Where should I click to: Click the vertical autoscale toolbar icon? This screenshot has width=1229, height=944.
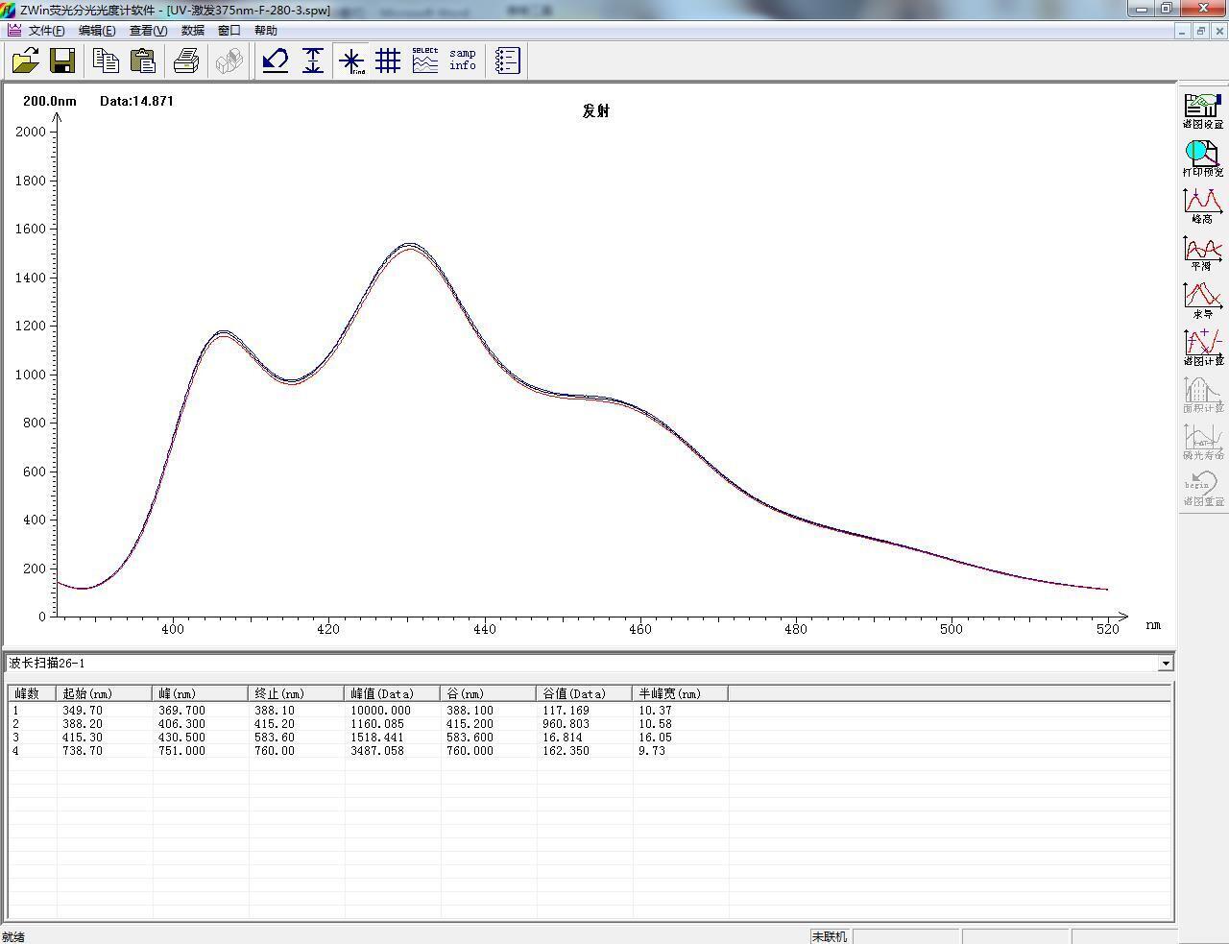tap(313, 61)
